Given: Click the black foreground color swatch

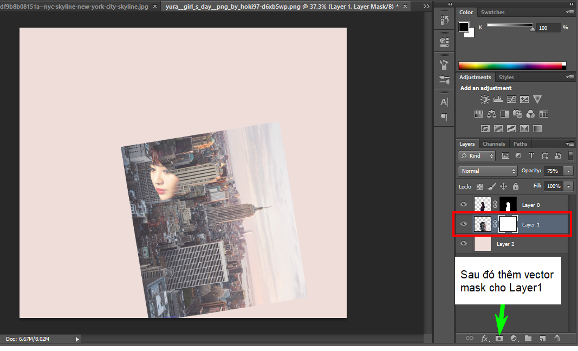Looking at the screenshot, I should 464,27.
